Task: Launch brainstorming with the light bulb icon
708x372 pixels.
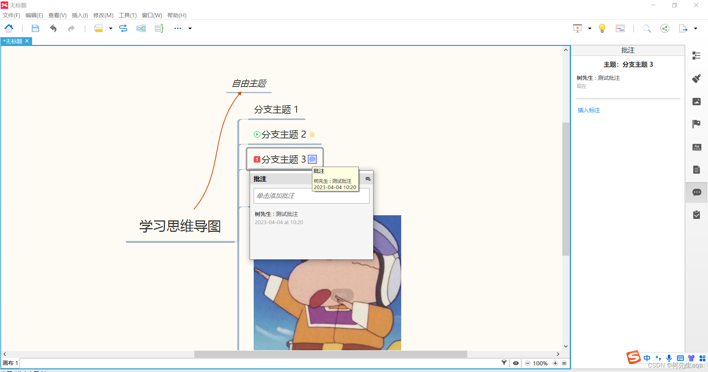Action: 602,28
